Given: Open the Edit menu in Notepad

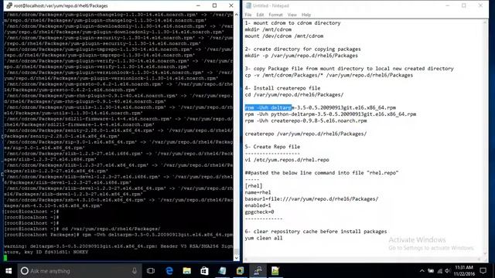Looking at the screenshot, I should pyautogui.click(x=260, y=15).
